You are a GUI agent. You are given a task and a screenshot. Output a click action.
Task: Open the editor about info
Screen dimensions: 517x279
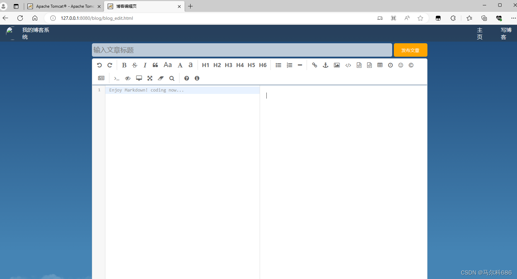[197, 78]
